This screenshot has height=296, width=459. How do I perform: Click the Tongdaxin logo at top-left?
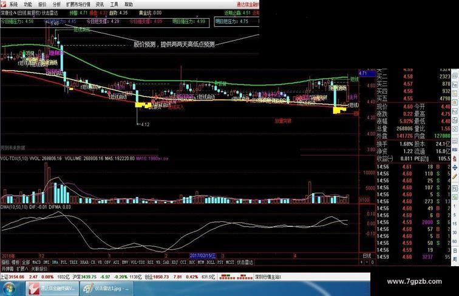[3, 4]
